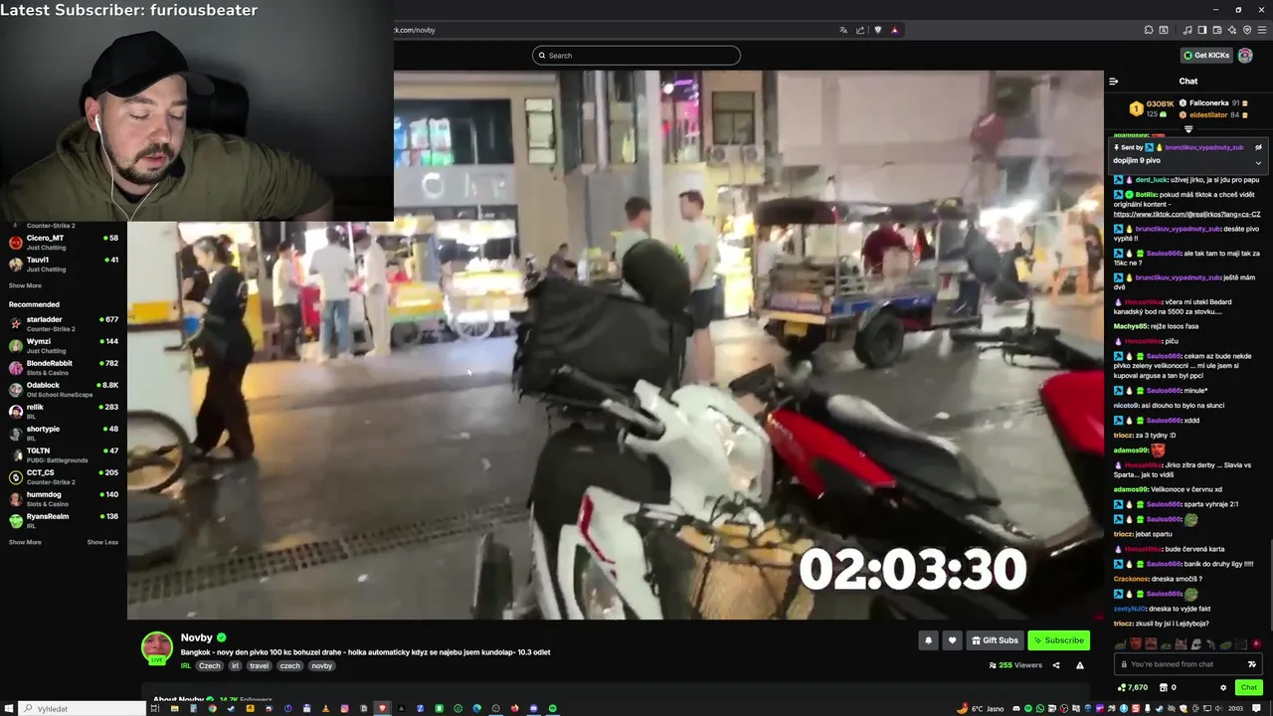Open the browser extensions puzzle icon
The width and height of the screenshot is (1273, 716).
[x=1149, y=30]
